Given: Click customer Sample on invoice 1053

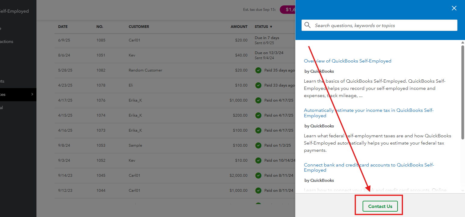Looking at the screenshot, I should coord(135,145).
